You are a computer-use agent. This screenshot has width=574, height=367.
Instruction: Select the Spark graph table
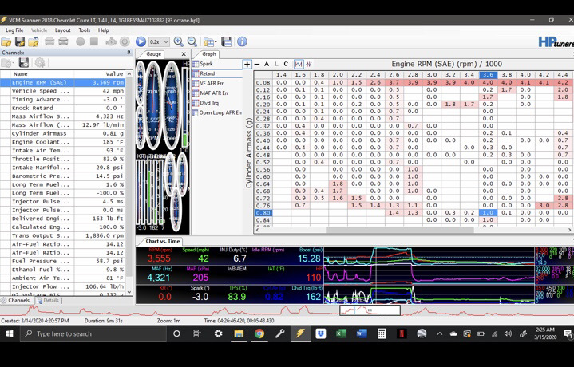tap(206, 64)
